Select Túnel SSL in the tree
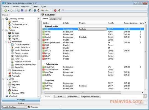The image size is (149, 110). pyautogui.click(x=19, y=59)
